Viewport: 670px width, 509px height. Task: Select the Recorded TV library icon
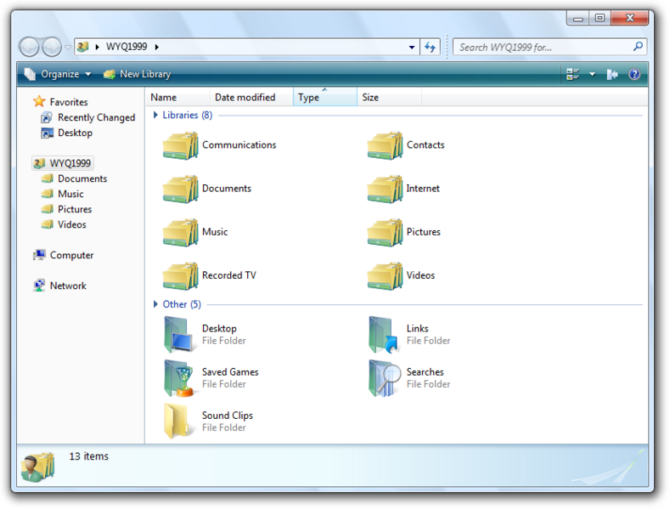coord(179,275)
